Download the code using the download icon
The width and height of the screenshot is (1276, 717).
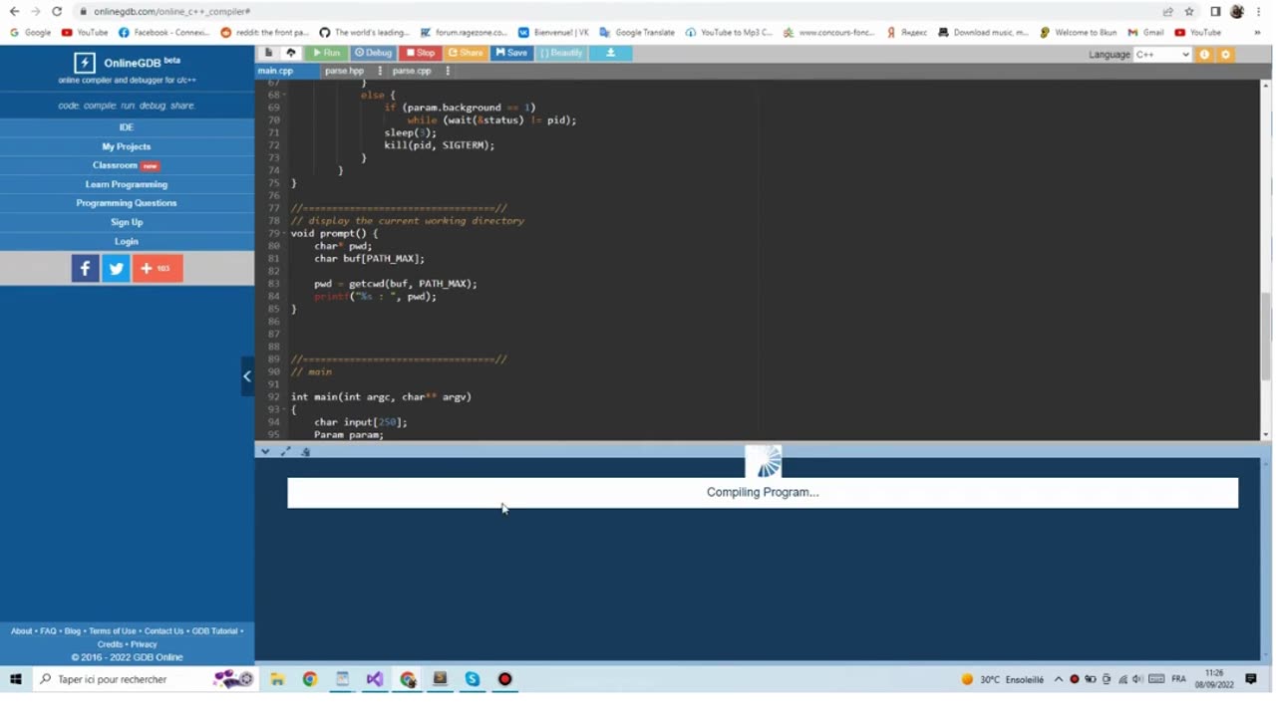(610, 53)
